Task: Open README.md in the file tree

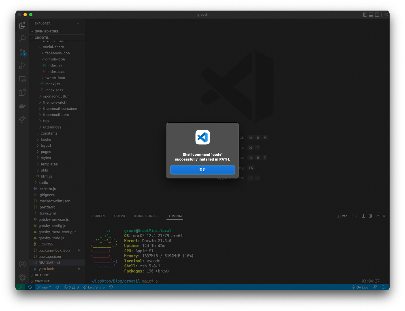Action: pos(57,263)
